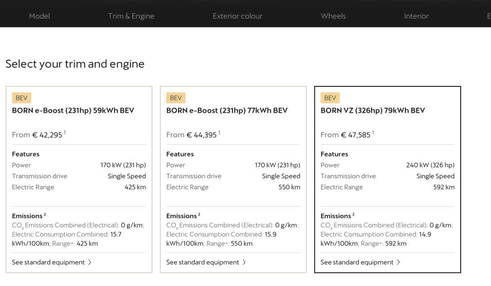Click emissions text with 15.9 kWh/100km consumption
This screenshot has height=286, width=491.
(232, 234)
